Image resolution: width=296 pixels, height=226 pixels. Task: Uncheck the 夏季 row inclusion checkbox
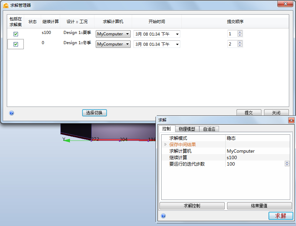pos(15,34)
